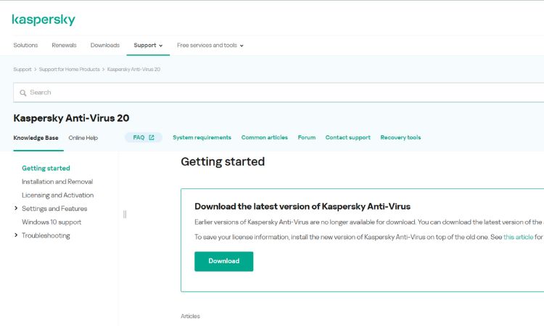Open 'this article' link
544x326 pixels.
[x=519, y=237]
